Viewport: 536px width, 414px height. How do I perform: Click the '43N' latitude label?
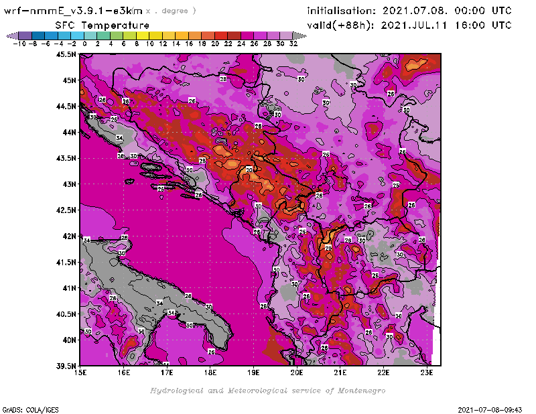click(70, 184)
